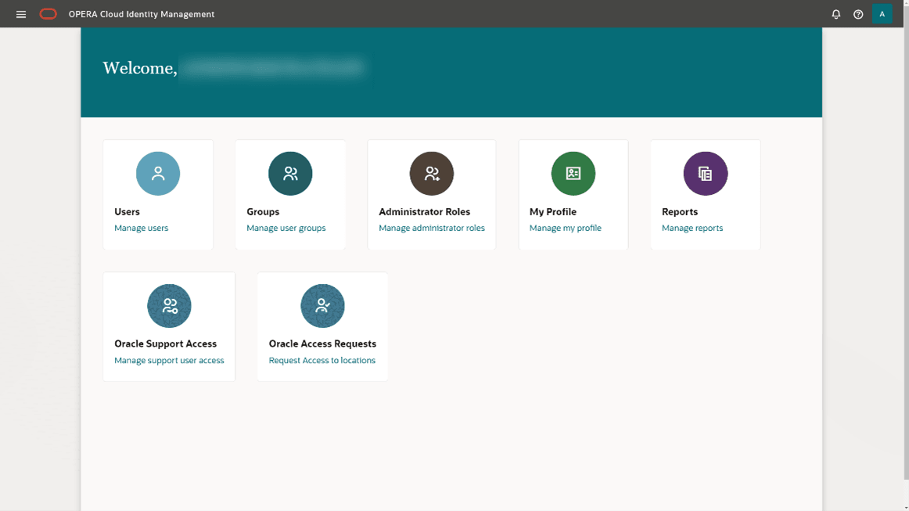Image resolution: width=909 pixels, height=511 pixels.
Task: Open the user avatar 'A' menu
Action: 882,14
